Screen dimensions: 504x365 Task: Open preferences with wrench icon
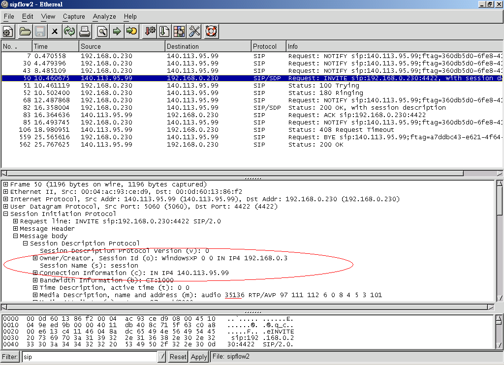(194, 31)
